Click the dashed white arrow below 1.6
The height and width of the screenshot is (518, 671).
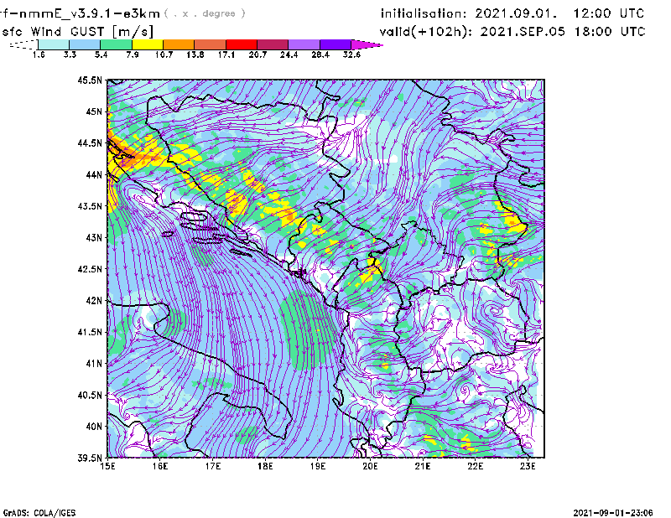[23, 44]
